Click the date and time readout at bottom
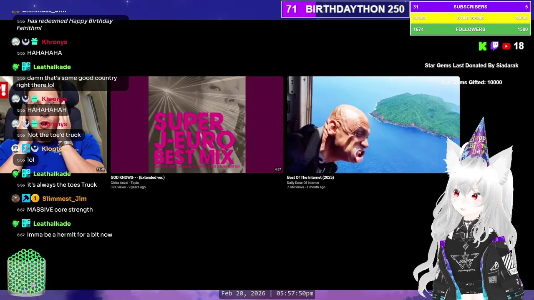 point(267,293)
